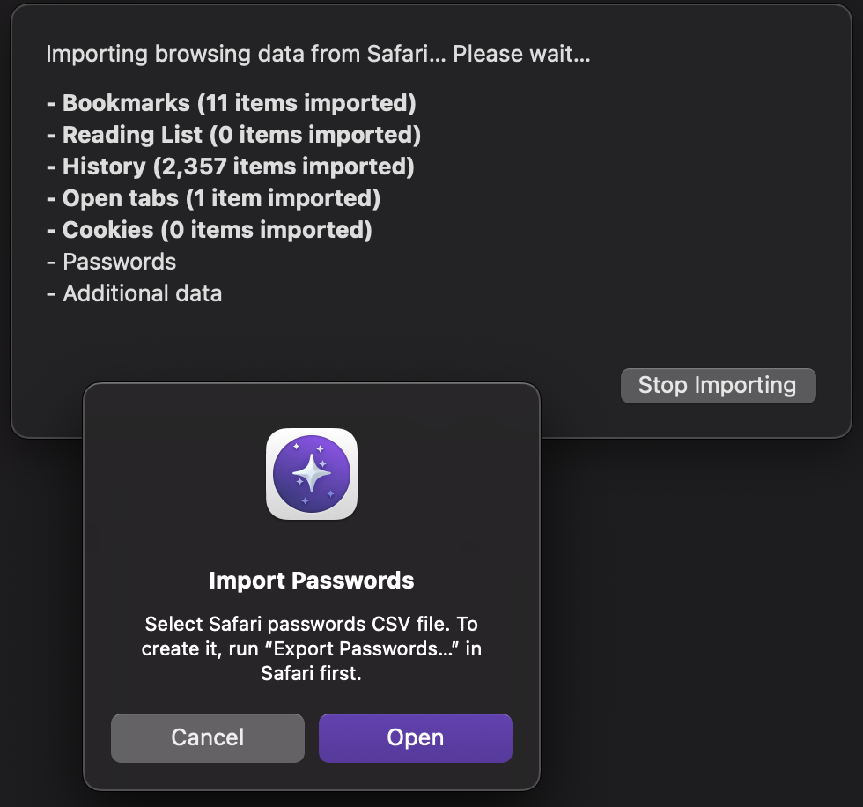Screen dimensions: 863x807
Task: Select the Cookies entry showing 0 items imported
Action: (x=217, y=230)
